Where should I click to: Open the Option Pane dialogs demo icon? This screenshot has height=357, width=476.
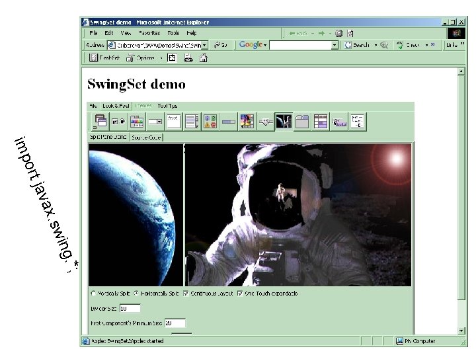pos(210,122)
